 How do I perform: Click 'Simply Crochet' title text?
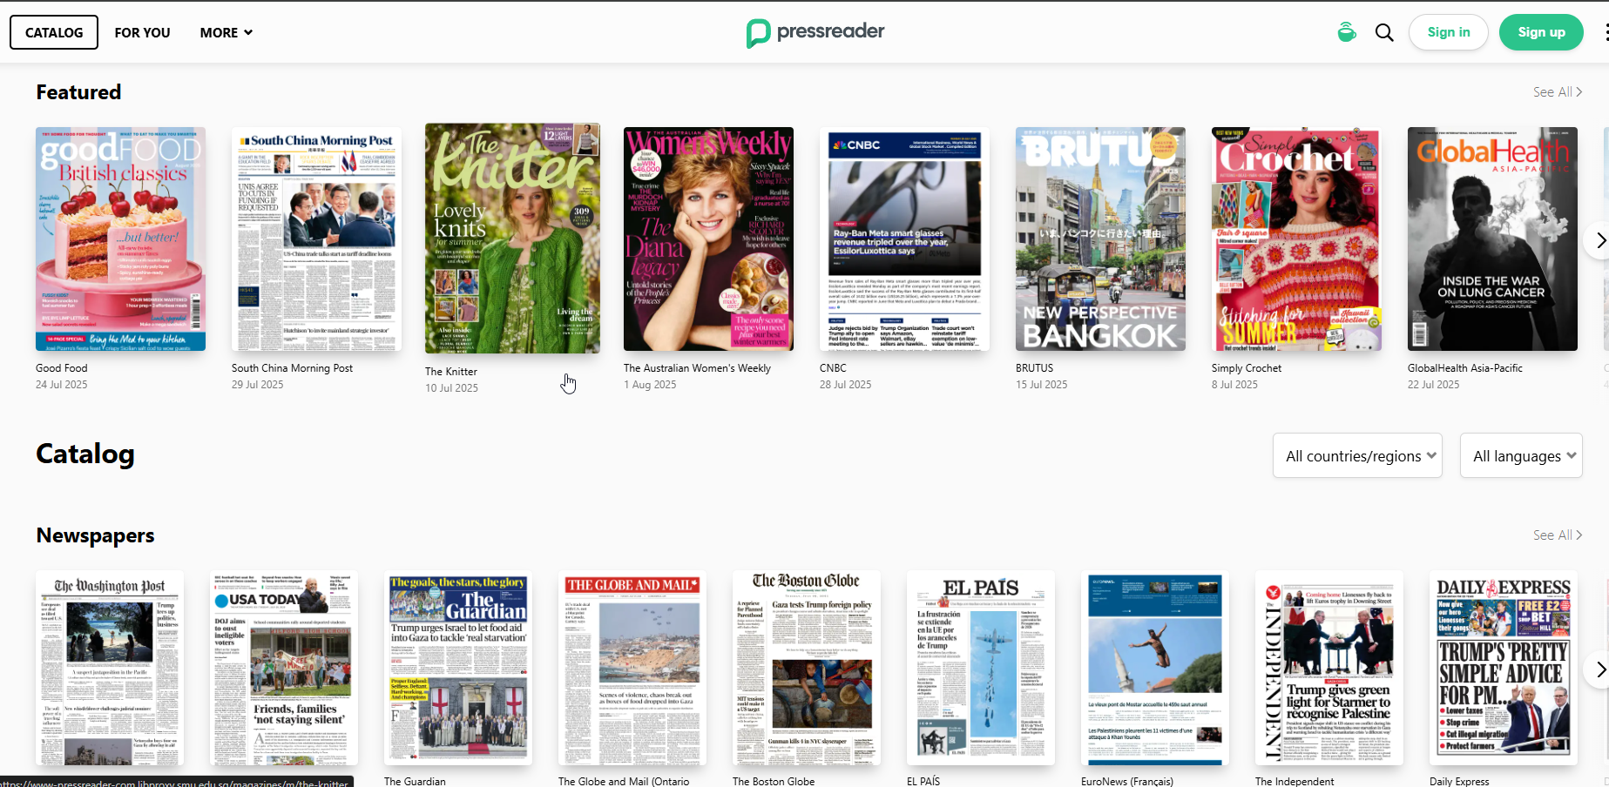(1247, 368)
